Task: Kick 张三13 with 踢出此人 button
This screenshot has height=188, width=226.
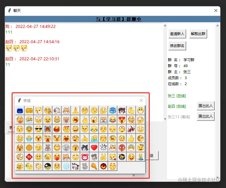Action: pos(206,116)
